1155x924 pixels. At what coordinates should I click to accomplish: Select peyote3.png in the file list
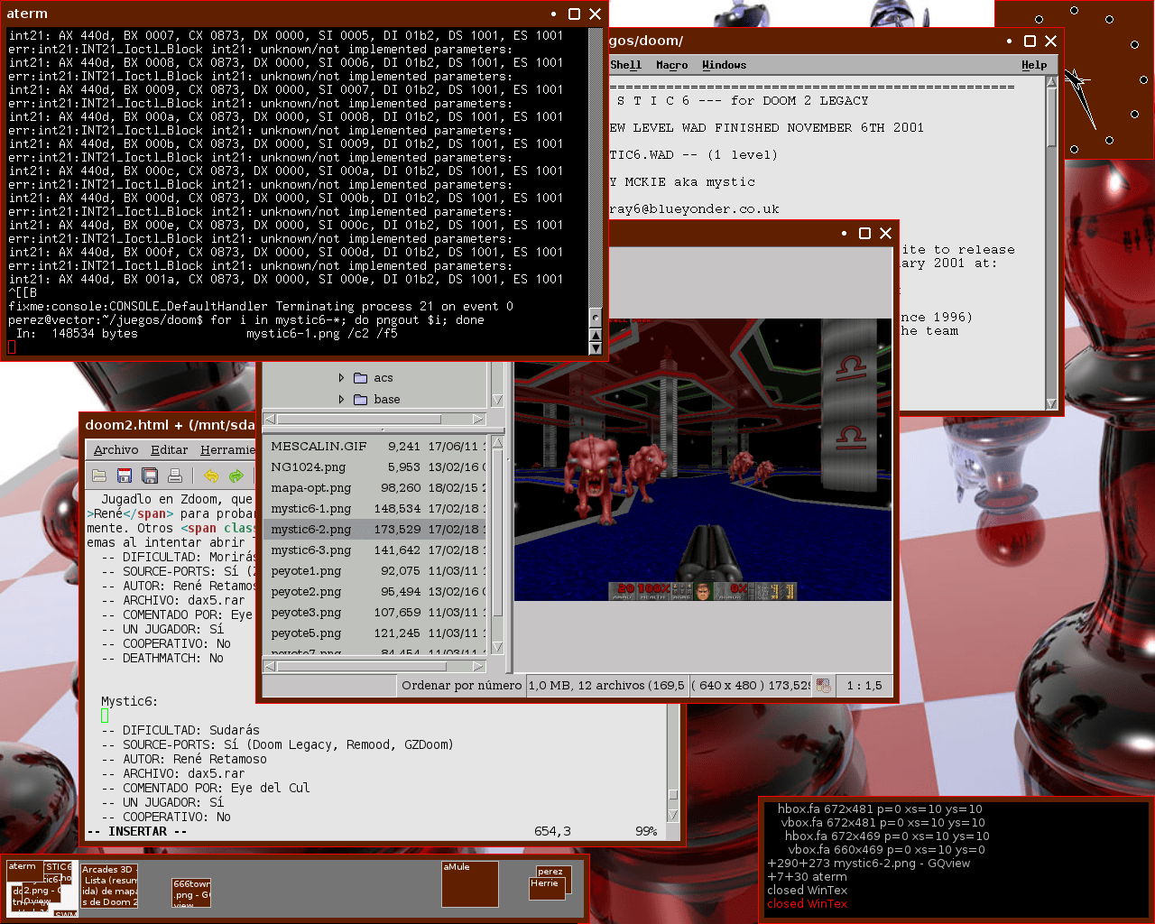coord(377,613)
